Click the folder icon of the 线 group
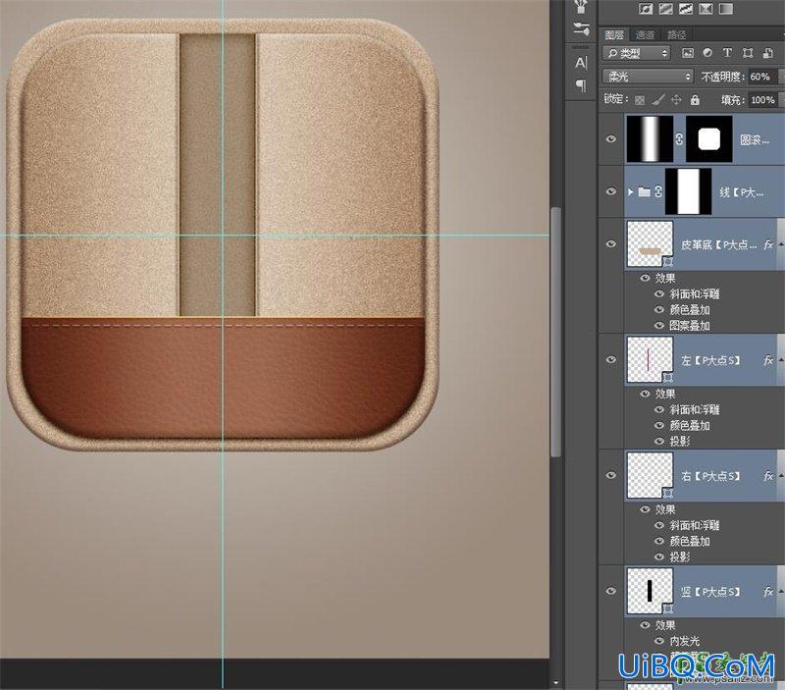 (x=645, y=191)
